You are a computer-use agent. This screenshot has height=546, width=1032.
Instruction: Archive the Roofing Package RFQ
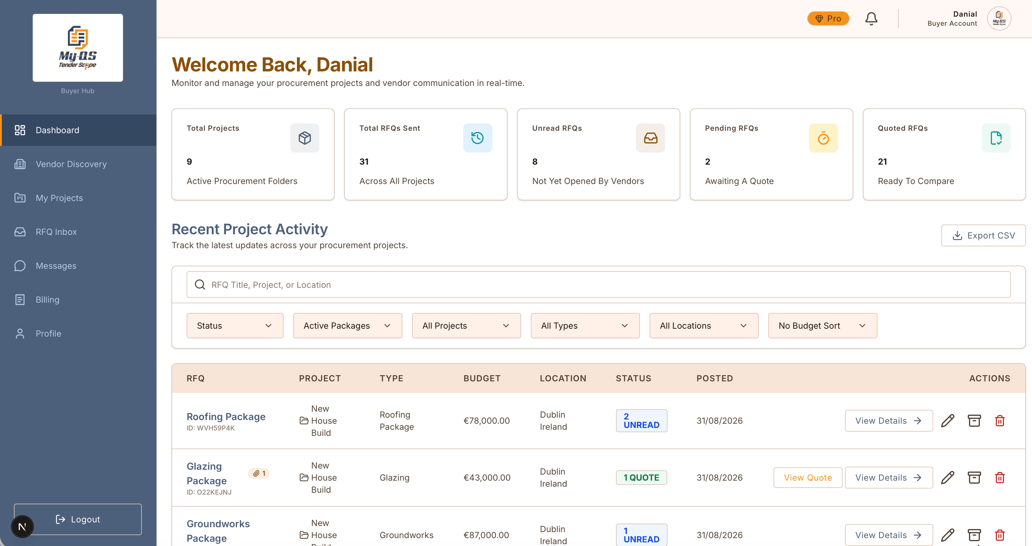pos(974,421)
